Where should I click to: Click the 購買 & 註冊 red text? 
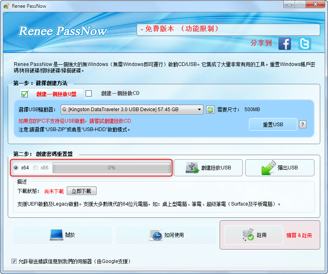(x=299, y=235)
